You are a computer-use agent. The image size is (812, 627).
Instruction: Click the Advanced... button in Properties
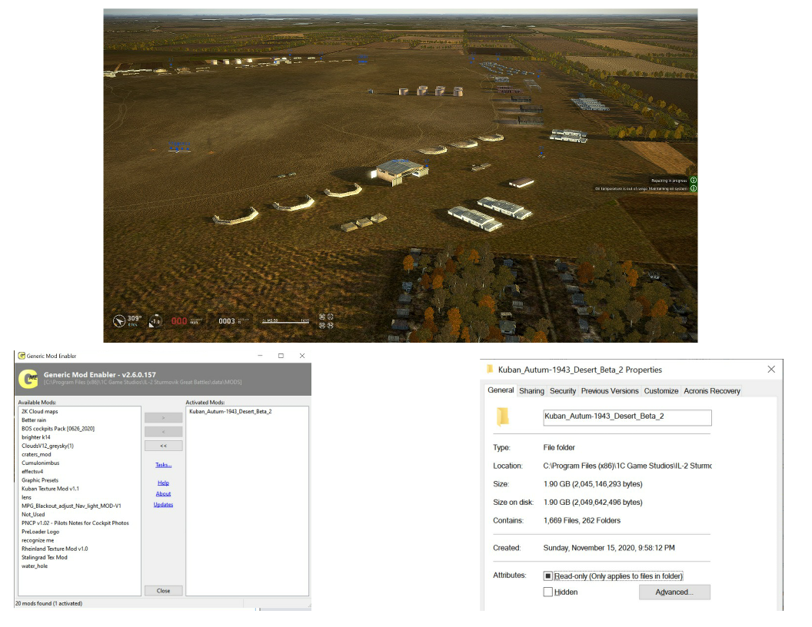click(674, 592)
